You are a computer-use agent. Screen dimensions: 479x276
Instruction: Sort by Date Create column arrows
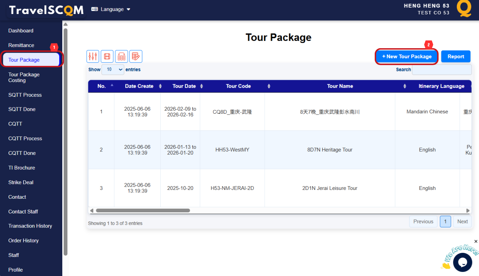click(160, 86)
